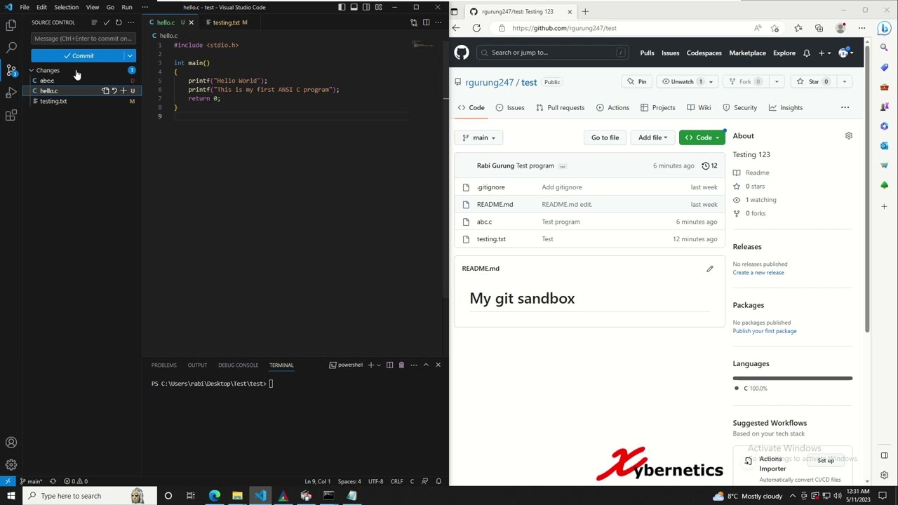The width and height of the screenshot is (898, 505).
Task: Open the File menu in VS Code
Action: [25, 7]
